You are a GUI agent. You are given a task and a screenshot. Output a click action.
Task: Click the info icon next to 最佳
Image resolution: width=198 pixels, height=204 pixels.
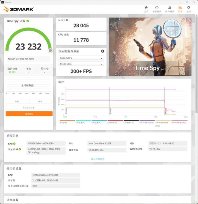point(47,69)
